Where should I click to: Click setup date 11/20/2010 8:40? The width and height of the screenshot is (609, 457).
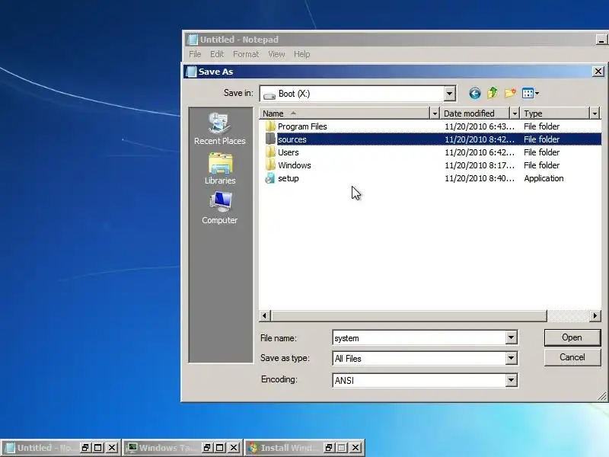[x=480, y=178]
